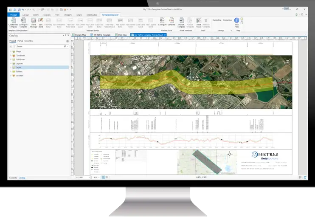Image resolution: width=315 pixels, height=217 pixels.
Task: Expand the Databases tree node
Action: point(11,59)
